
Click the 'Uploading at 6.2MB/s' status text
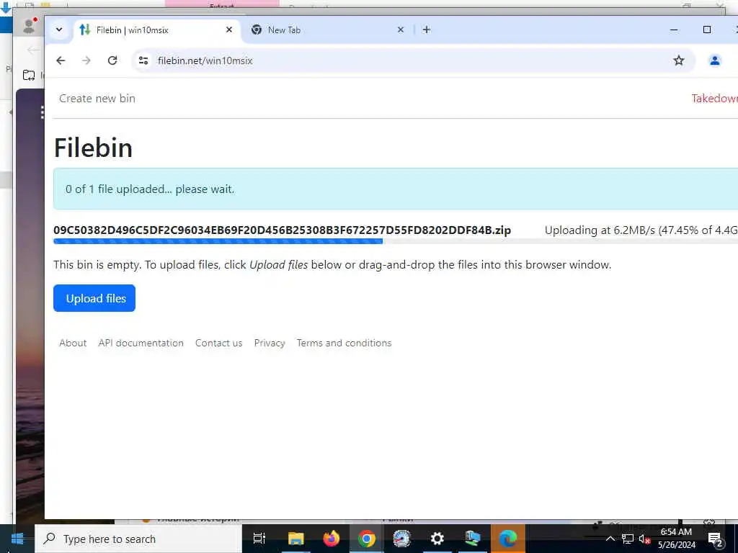pyautogui.click(x=641, y=230)
